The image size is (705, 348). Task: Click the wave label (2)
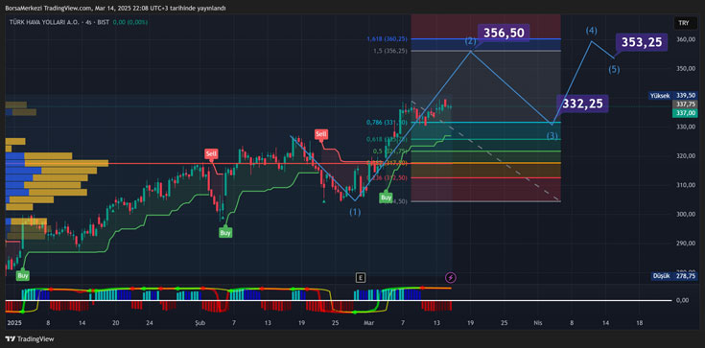[x=470, y=41]
